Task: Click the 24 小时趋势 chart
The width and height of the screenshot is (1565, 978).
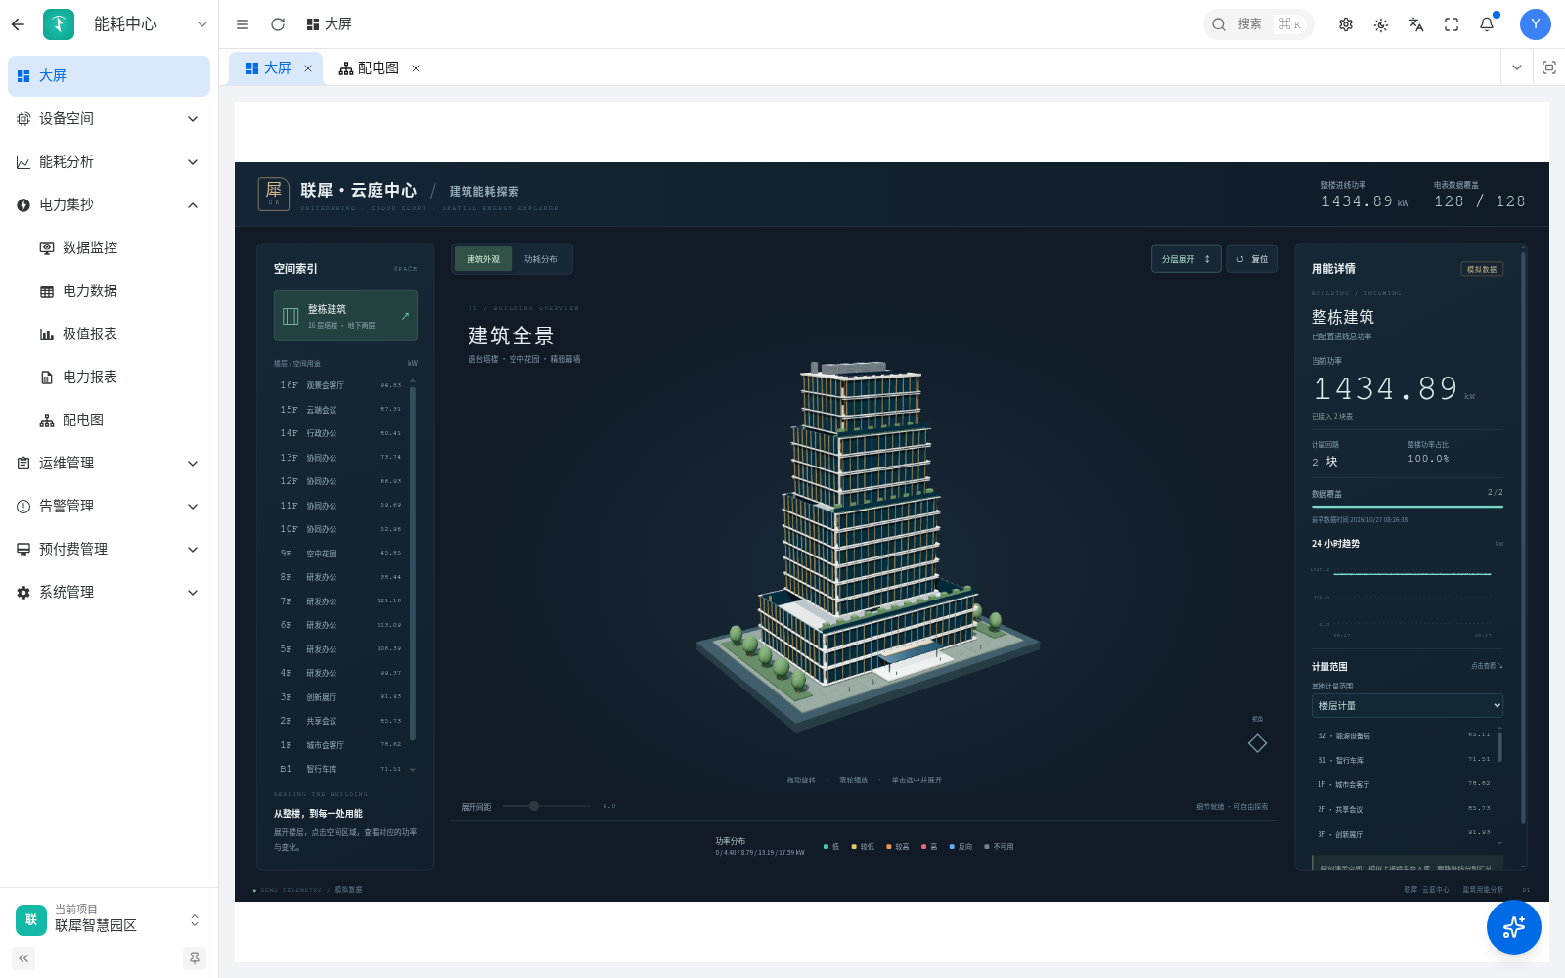Action: point(1408,599)
